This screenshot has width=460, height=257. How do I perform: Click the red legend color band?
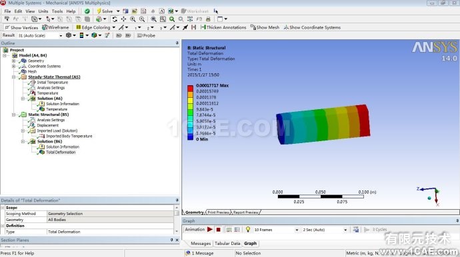pos(190,88)
